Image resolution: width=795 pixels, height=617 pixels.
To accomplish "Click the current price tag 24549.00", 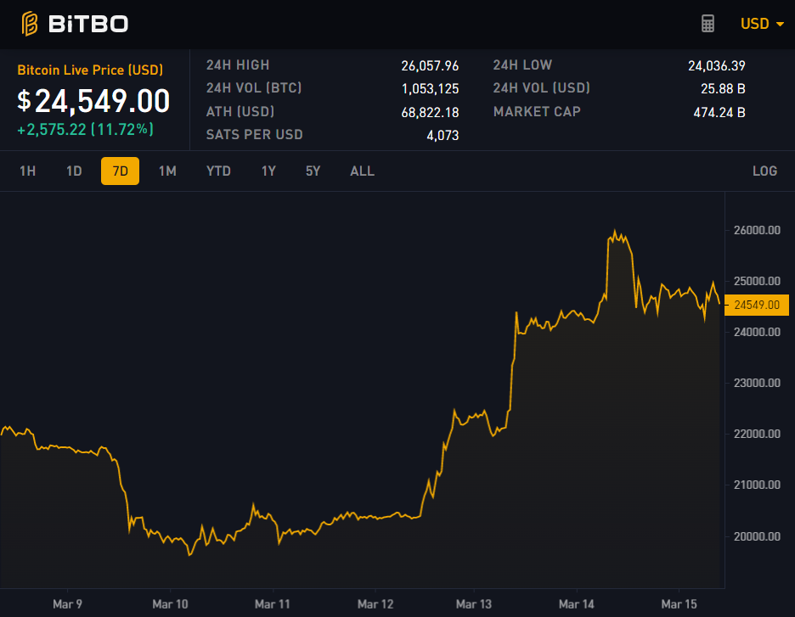I will [757, 305].
